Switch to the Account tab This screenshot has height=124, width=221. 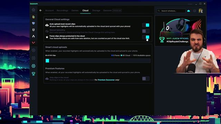coord(49,11)
